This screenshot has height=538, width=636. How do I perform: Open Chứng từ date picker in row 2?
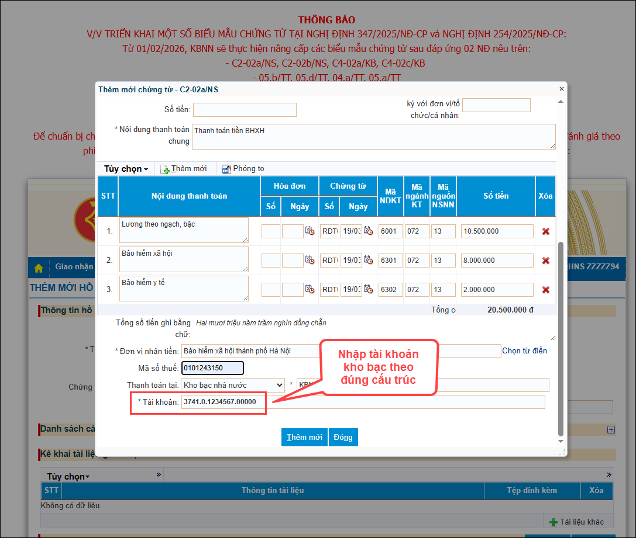(x=368, y=261)
